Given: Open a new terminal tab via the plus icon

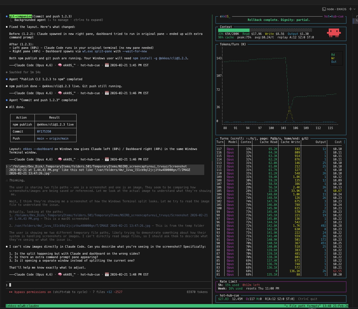Looking at the screenshot, I should pos(350,9).
